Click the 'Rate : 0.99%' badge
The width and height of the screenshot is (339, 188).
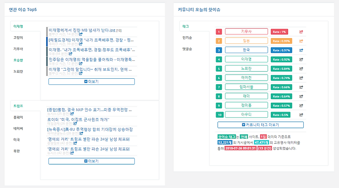click(x=281, y=41)
